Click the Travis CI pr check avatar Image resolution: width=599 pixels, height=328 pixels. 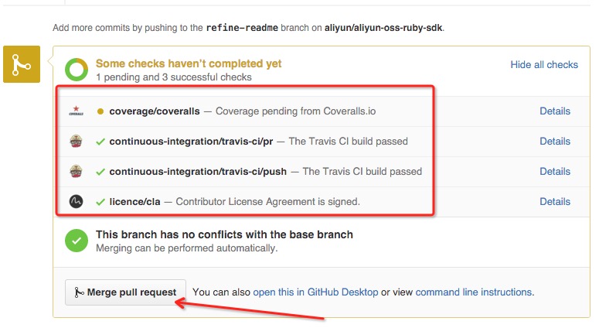[x=76, y=142]
